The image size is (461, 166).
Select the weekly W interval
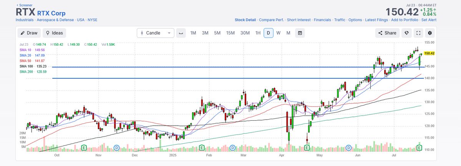tap(278, 33)
